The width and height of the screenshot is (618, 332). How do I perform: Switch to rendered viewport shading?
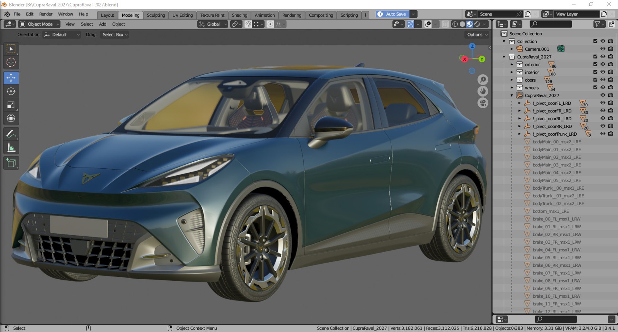coord(477,24)
